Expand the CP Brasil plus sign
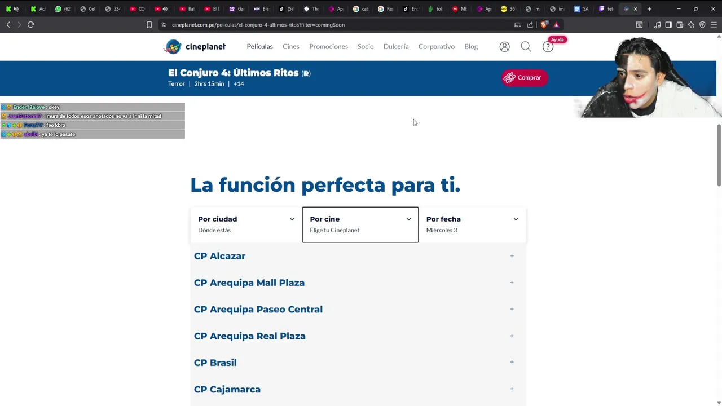The height and width of the screenshot is (406, 722). [x=512, y=362]
